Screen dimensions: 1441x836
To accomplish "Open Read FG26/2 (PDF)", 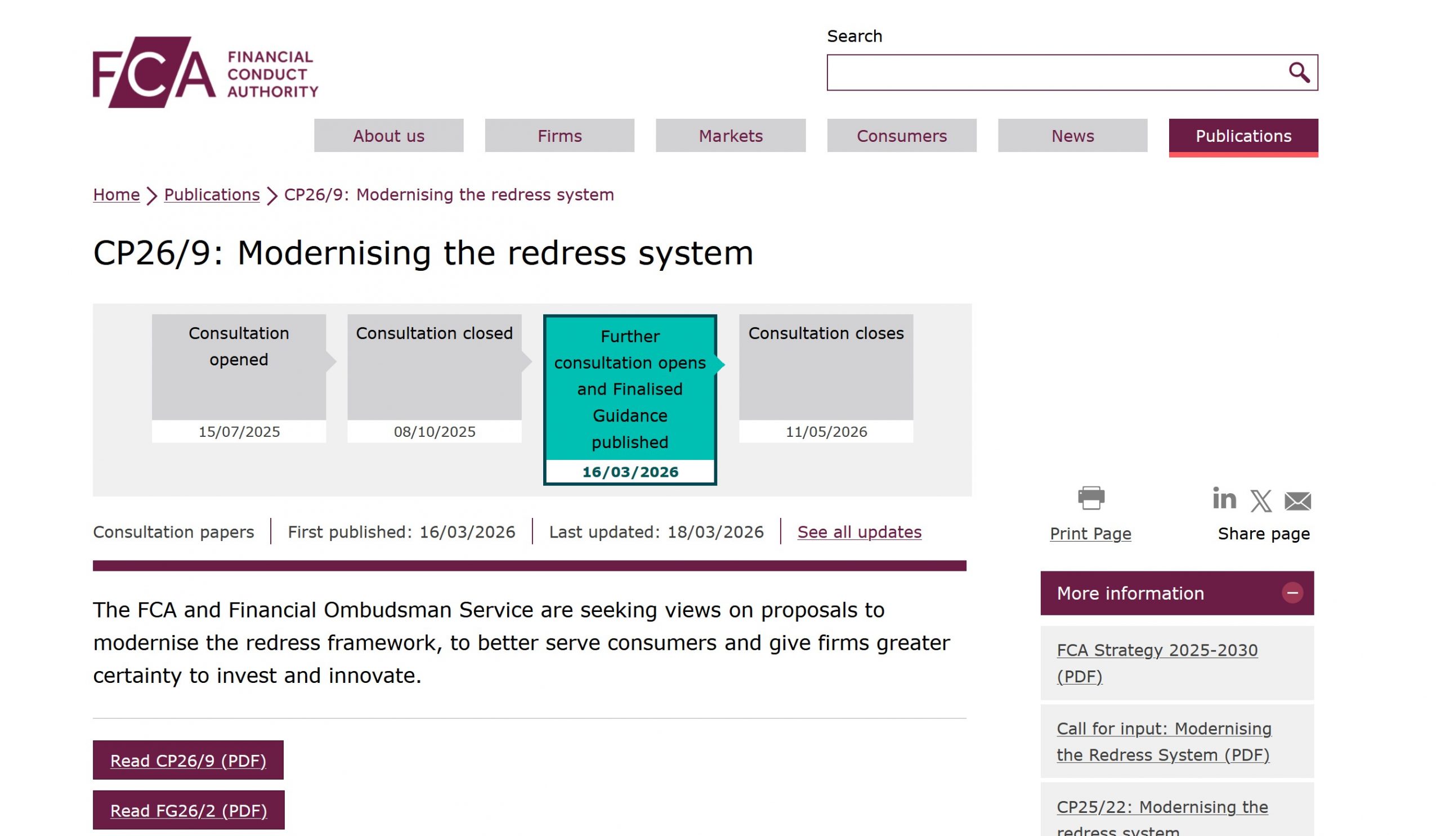I will coord(188,810).
